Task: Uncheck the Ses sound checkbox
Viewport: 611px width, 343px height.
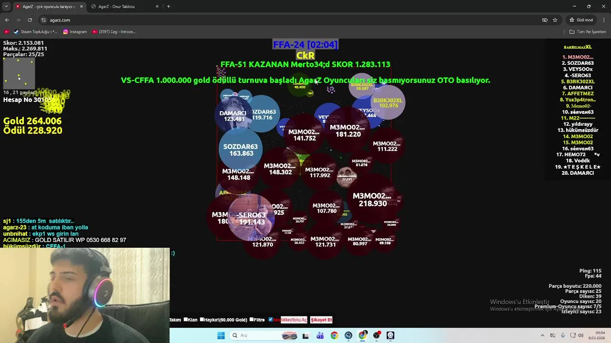Action: click(x=271, y=320)
